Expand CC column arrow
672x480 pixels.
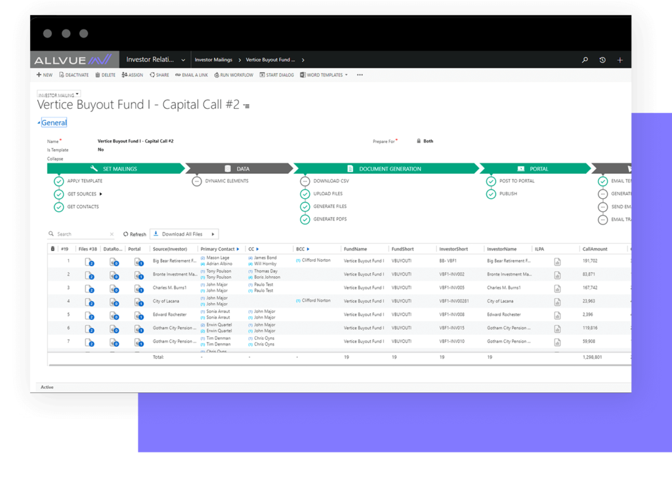pos(257,249)
